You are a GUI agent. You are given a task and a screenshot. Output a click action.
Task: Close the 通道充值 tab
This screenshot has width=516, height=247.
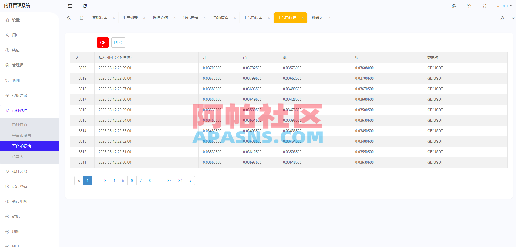[174, 18]
